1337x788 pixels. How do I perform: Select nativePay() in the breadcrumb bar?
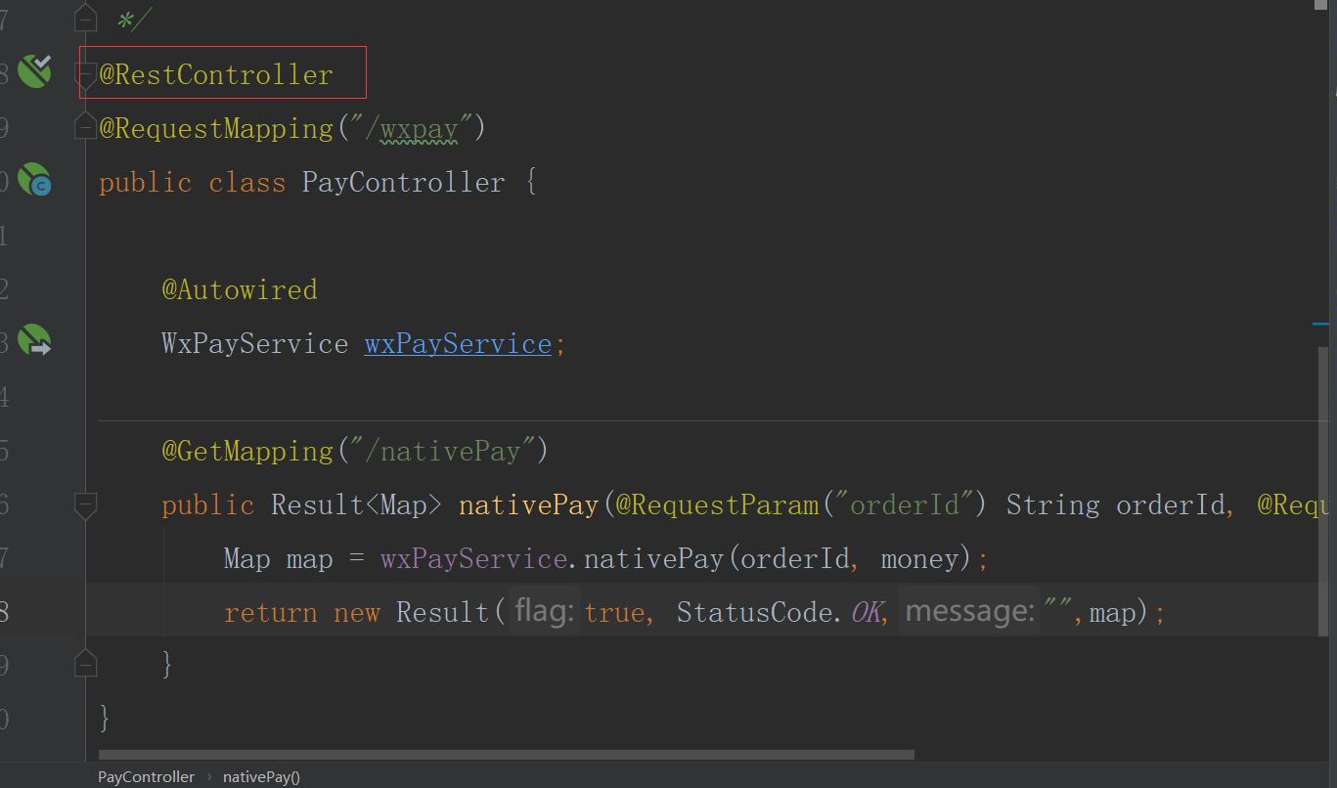261,776
